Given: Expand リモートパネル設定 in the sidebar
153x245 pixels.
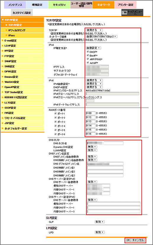Looking at the screenshot, I should click(22, 118).
